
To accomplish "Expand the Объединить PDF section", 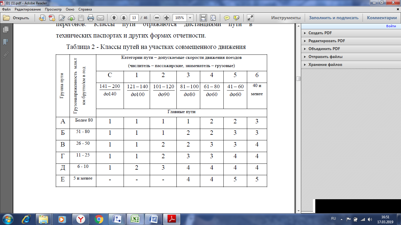I will 351,49.
